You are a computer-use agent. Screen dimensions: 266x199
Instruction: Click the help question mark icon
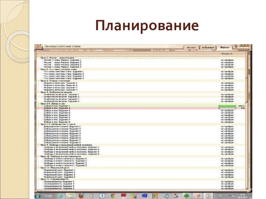pos(236,46)
